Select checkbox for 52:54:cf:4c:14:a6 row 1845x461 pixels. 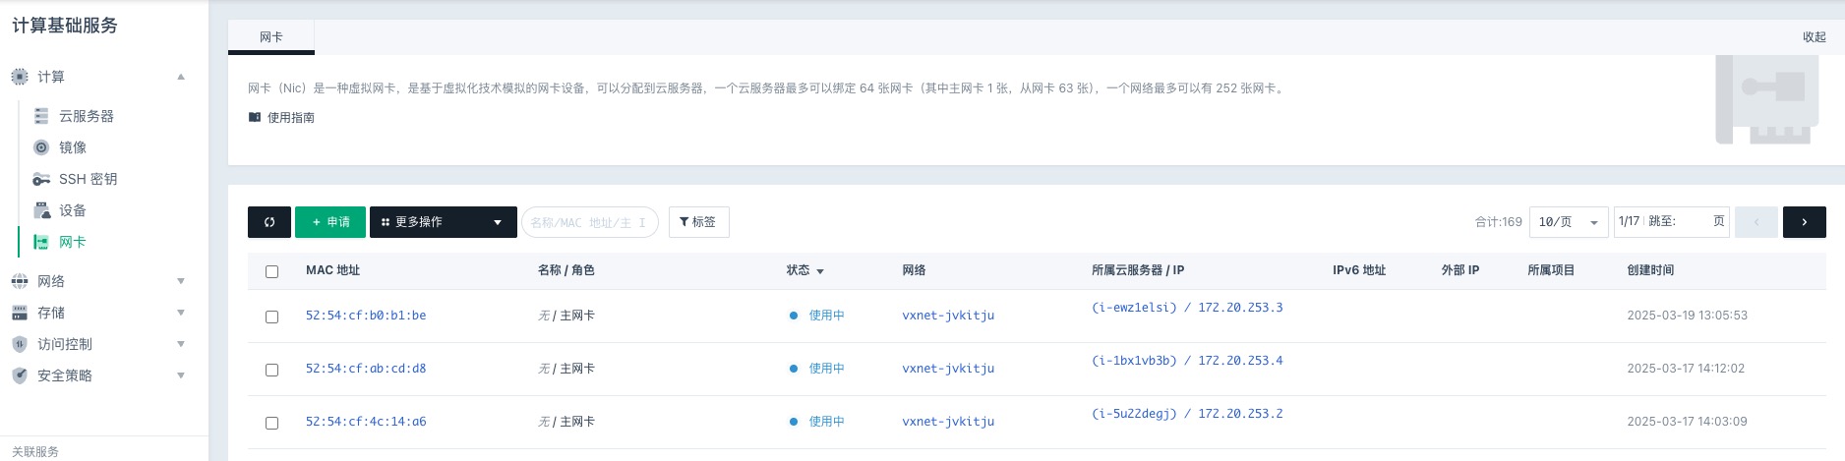pyautogui.click(x=272, y=423)
